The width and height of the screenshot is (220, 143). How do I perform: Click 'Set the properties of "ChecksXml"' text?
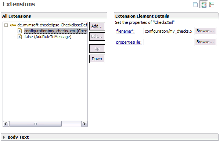pyautogui.click(x=145, y=22)
